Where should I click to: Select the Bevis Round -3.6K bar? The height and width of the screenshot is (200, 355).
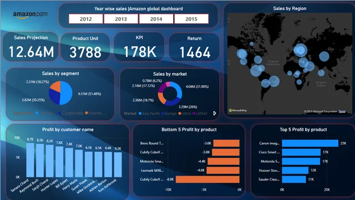point(226,143)
